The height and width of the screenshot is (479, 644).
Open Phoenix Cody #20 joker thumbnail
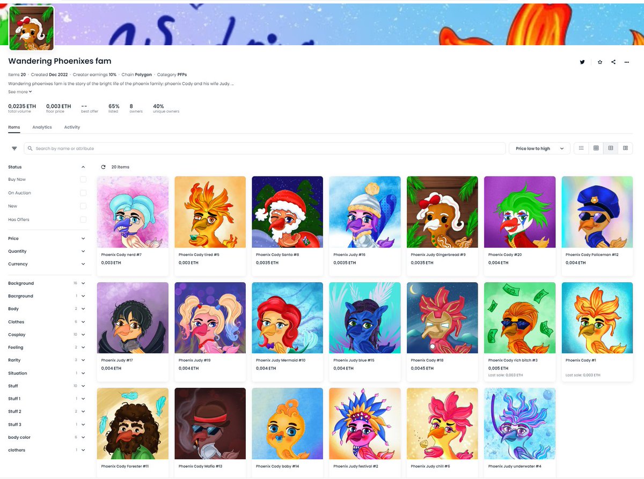pyautogui.click(x=519, y=212)
